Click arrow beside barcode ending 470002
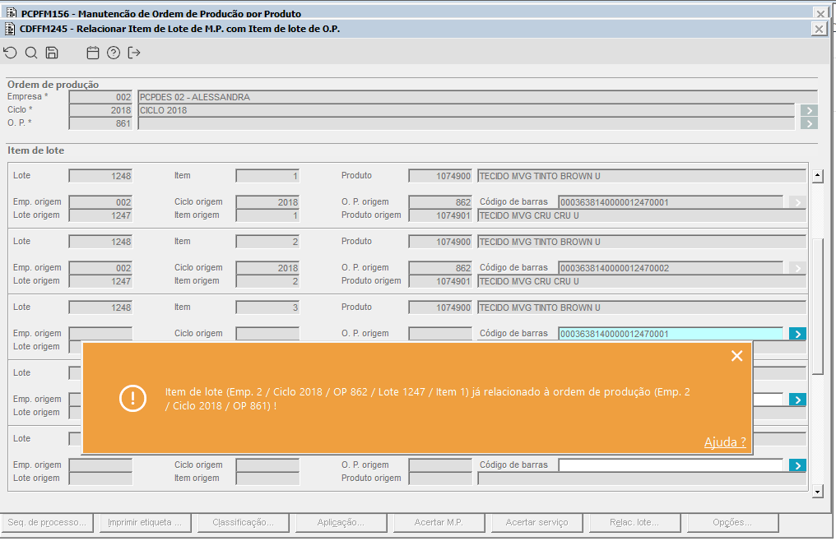Screen dimensions: 836x541 [797, 268]
